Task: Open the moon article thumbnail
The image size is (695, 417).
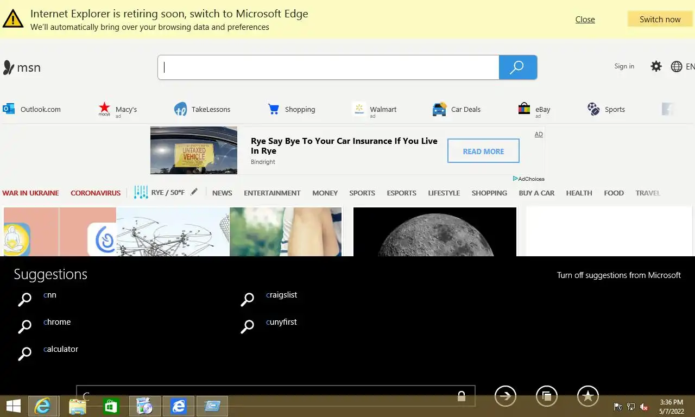Action: 435,232
